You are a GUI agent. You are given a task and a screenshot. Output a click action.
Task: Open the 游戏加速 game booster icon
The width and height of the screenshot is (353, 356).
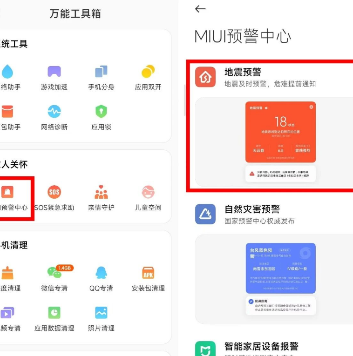click(x=54, y=72)
